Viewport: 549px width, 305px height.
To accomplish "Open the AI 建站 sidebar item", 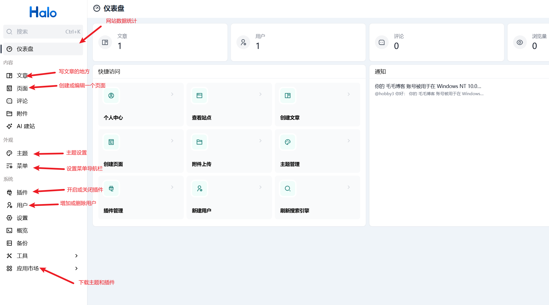I will click(26, 126).
